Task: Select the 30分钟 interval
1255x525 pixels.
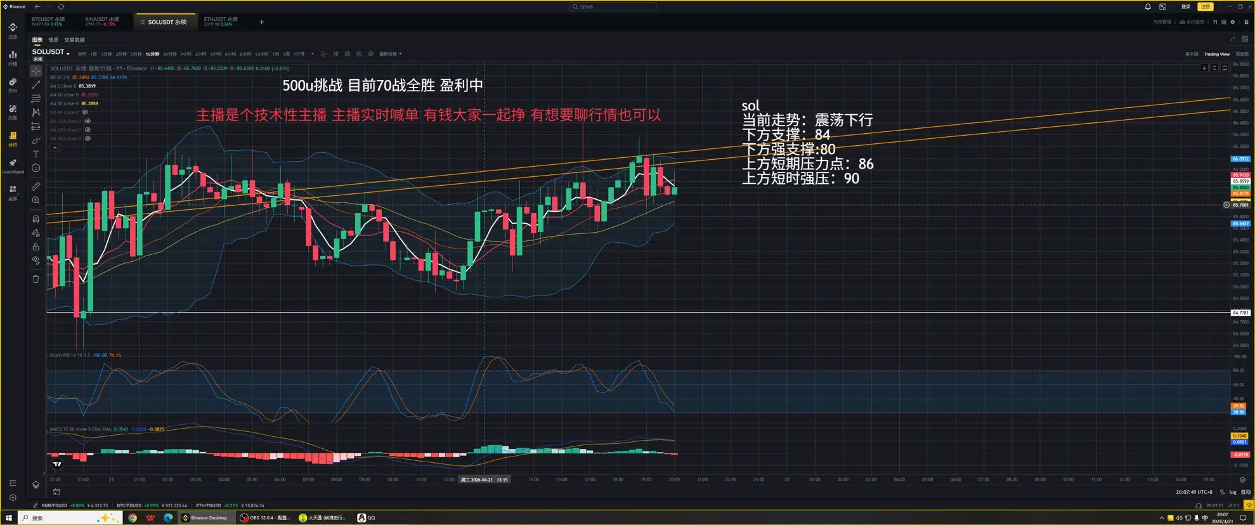Action: (x=169, y=54)
